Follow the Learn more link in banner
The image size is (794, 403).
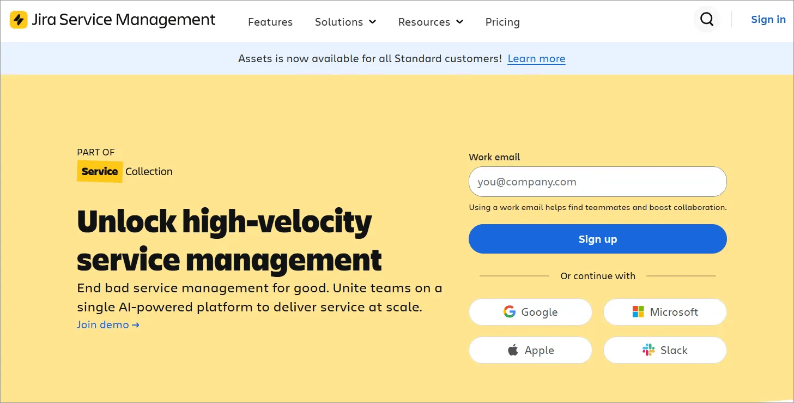pos(536,58)
